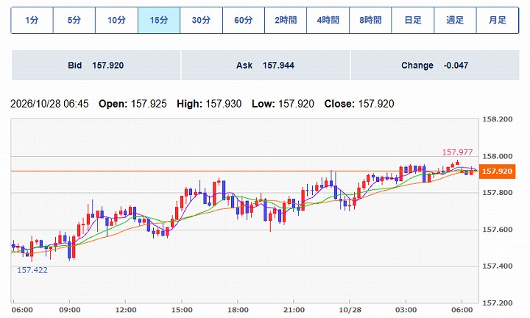Click the 18:00 time axis label
This screenshot has width=530, height=318.
(x=238, y=310)
